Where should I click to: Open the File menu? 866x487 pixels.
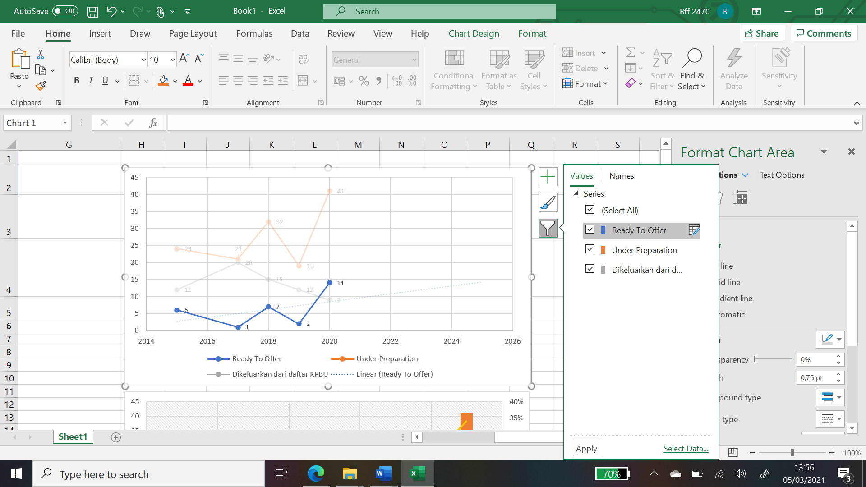click(x=18, y=34)
